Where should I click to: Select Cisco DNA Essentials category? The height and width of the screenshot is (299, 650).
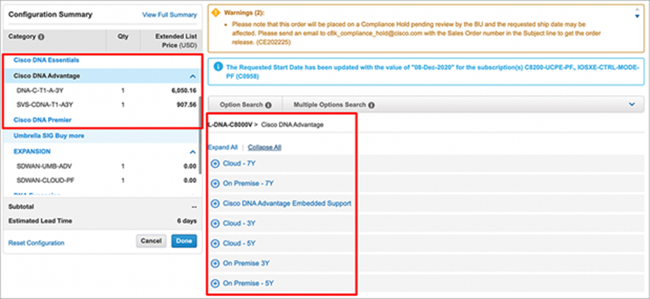(46, 60)
